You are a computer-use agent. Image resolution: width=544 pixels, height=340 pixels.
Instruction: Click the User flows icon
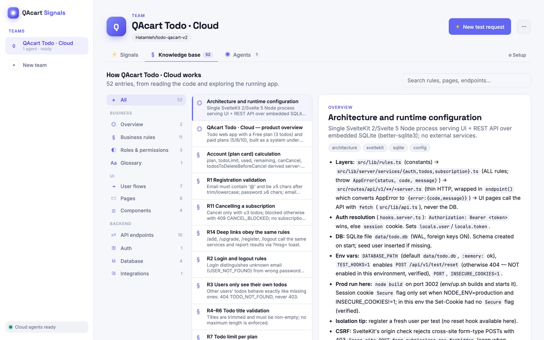114,186
